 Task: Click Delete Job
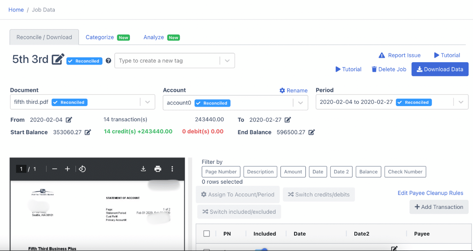pyautogui.click(x=389, y=70)
